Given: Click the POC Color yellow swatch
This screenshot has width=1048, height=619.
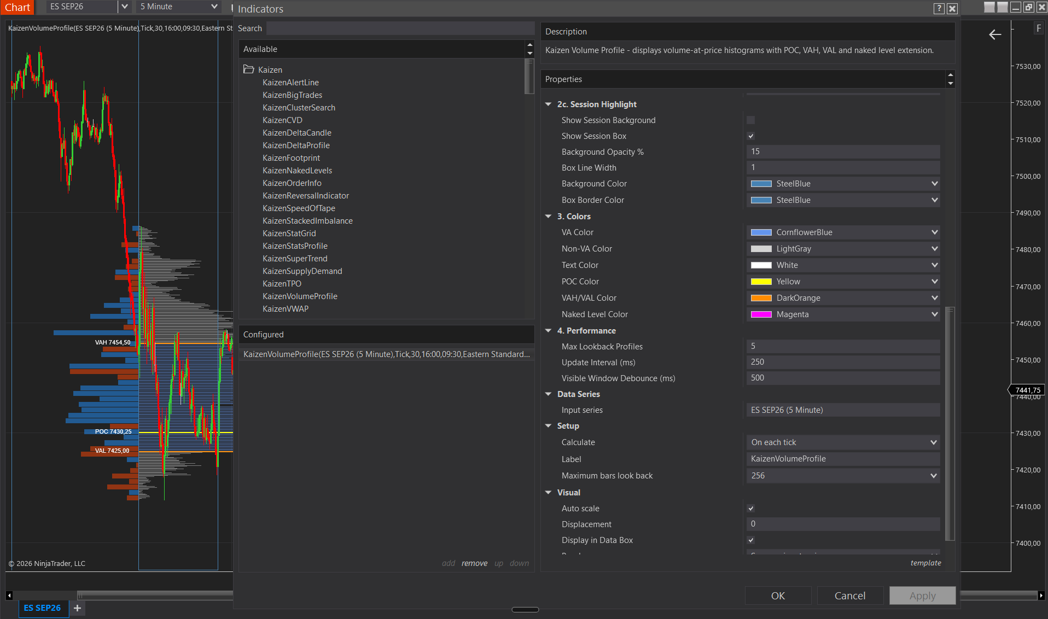Looking at the screenshot, I should point(761,282).
